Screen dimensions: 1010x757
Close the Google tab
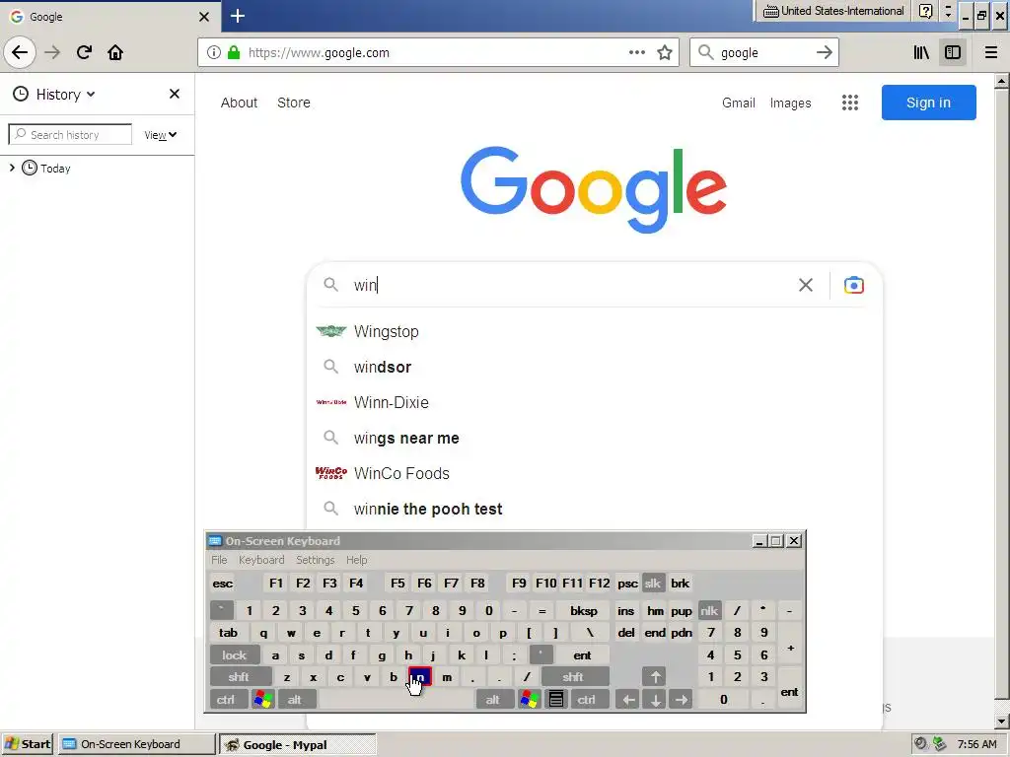204,17
